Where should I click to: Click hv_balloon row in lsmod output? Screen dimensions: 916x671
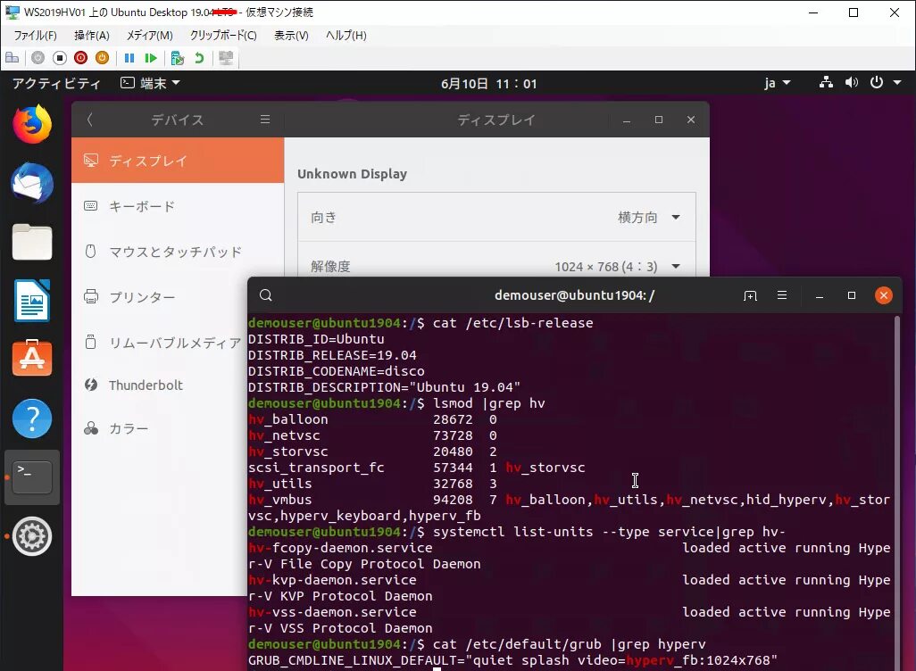[372, 419]
